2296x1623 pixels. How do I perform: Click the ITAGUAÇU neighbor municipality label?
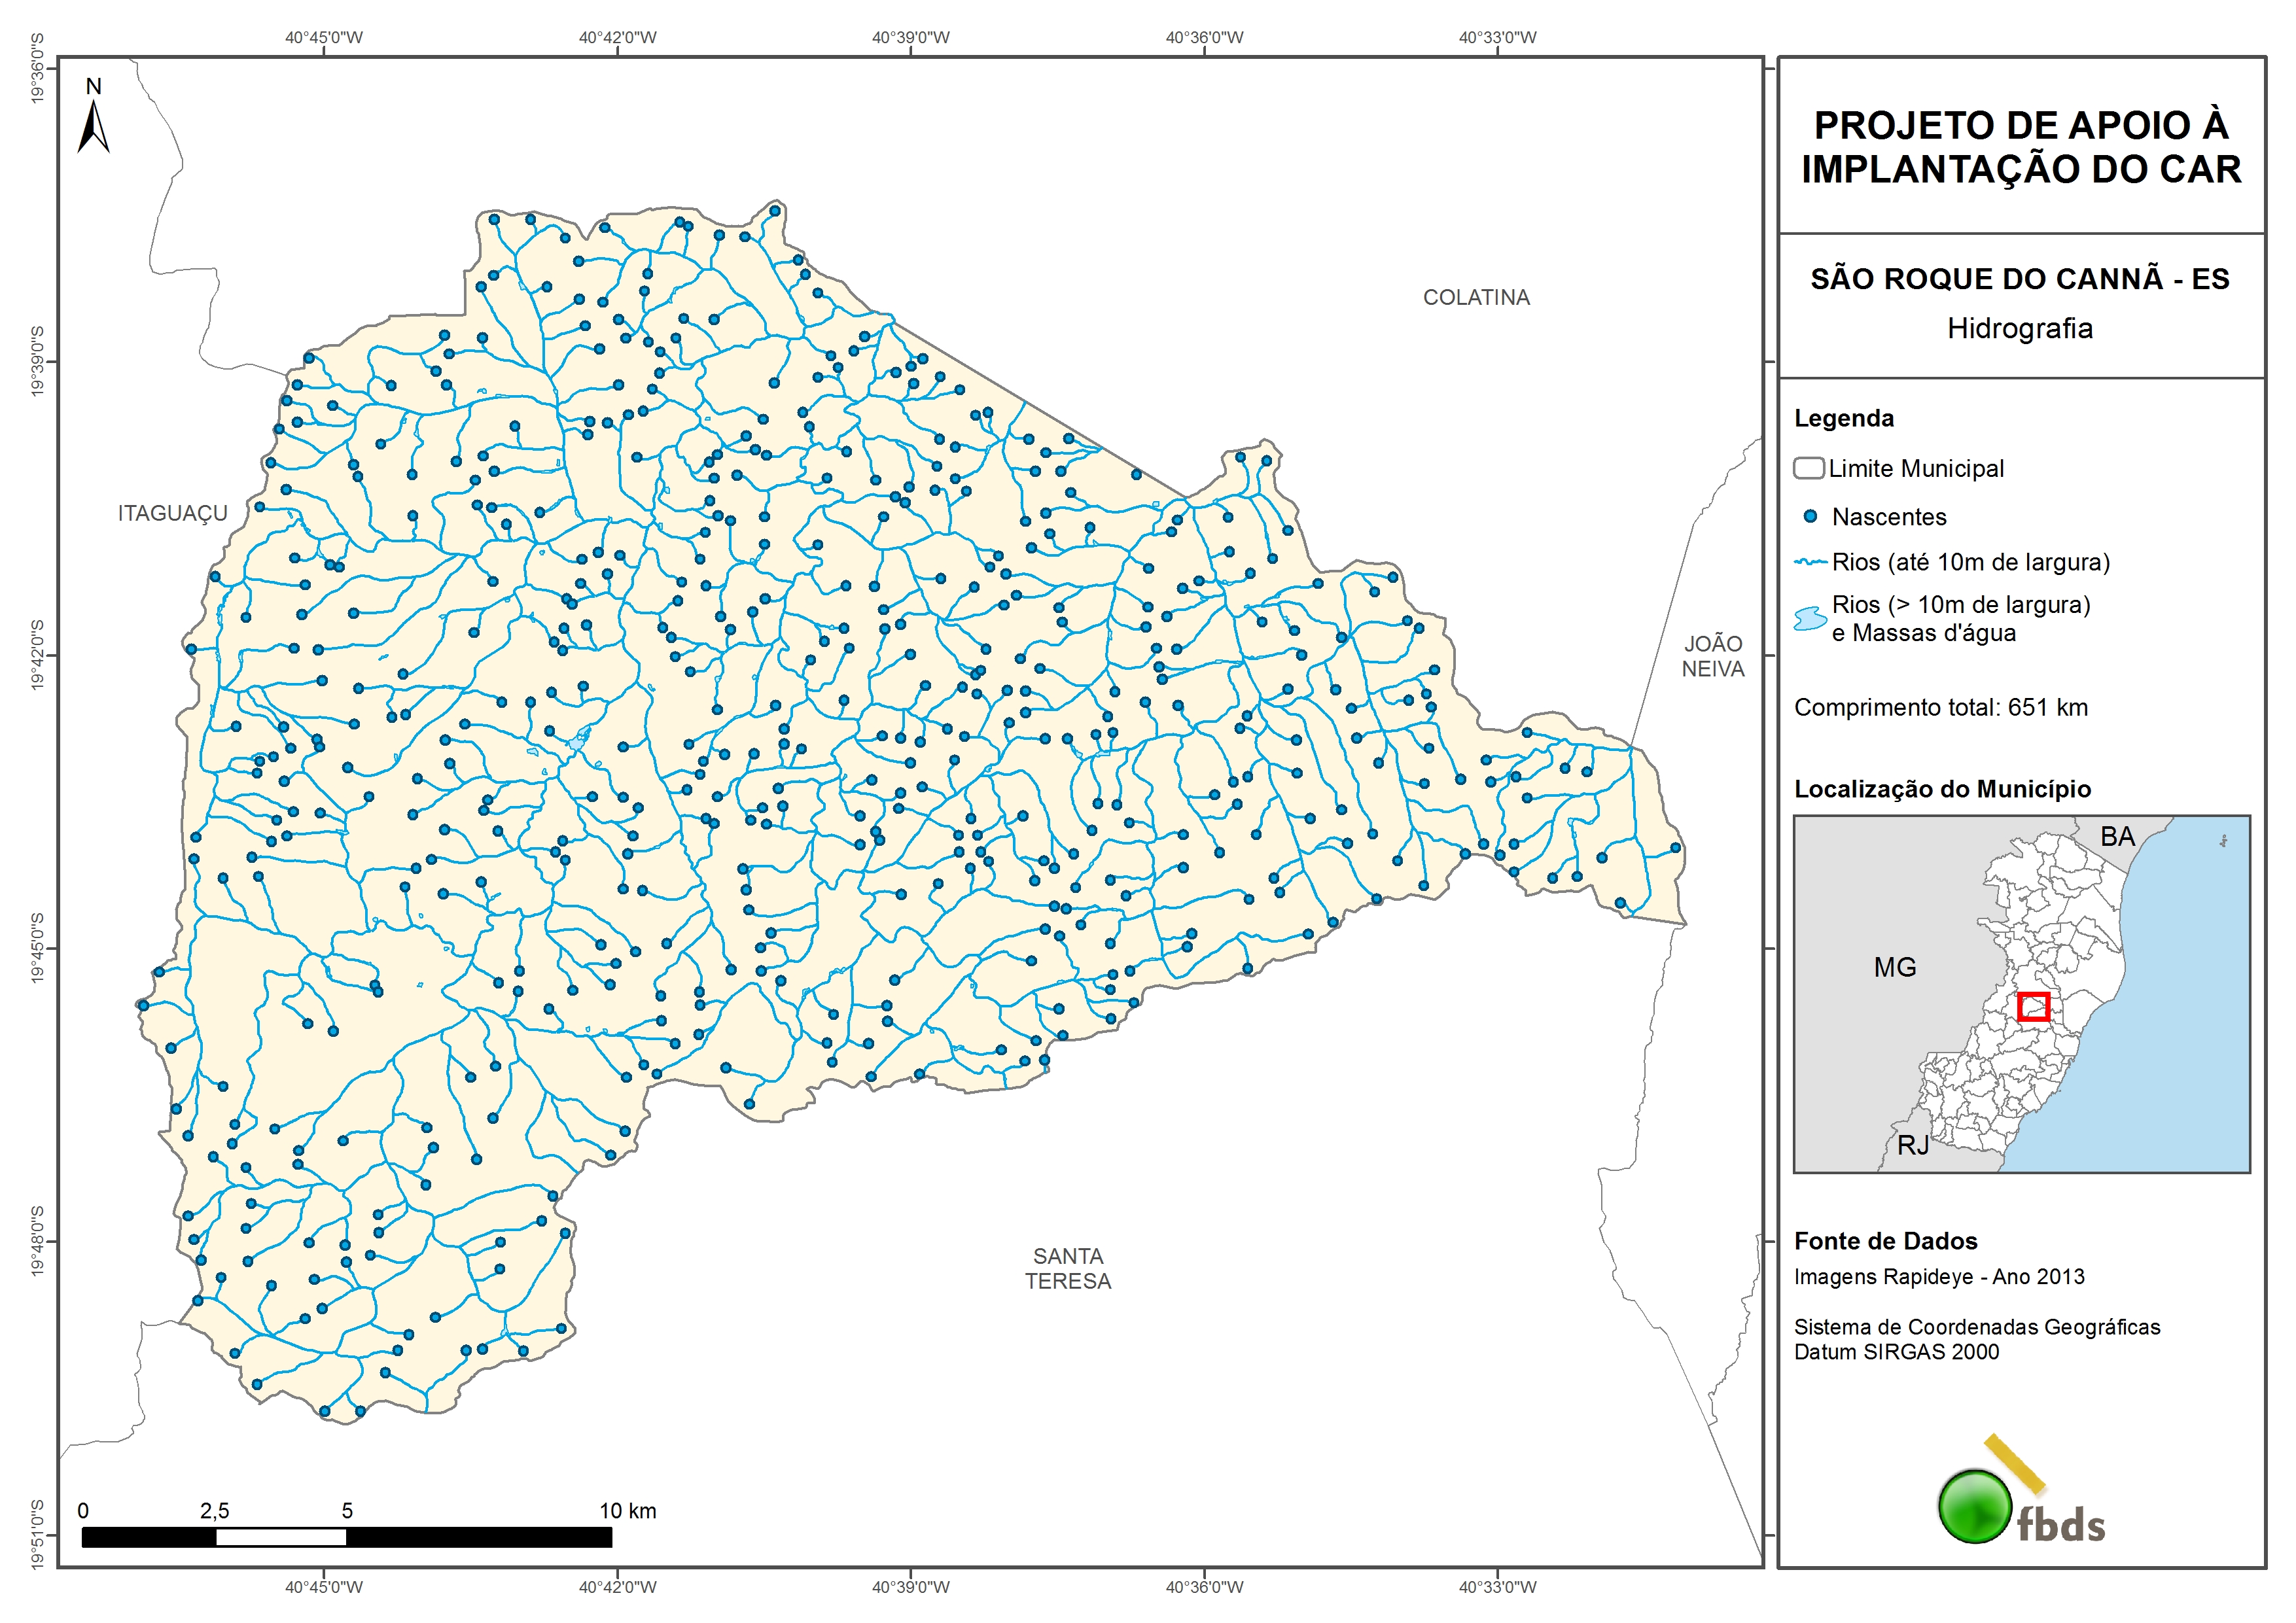tap(172, 513)
